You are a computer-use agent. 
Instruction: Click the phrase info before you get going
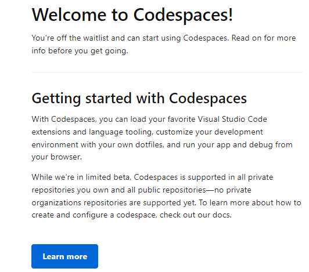point(80,51)
